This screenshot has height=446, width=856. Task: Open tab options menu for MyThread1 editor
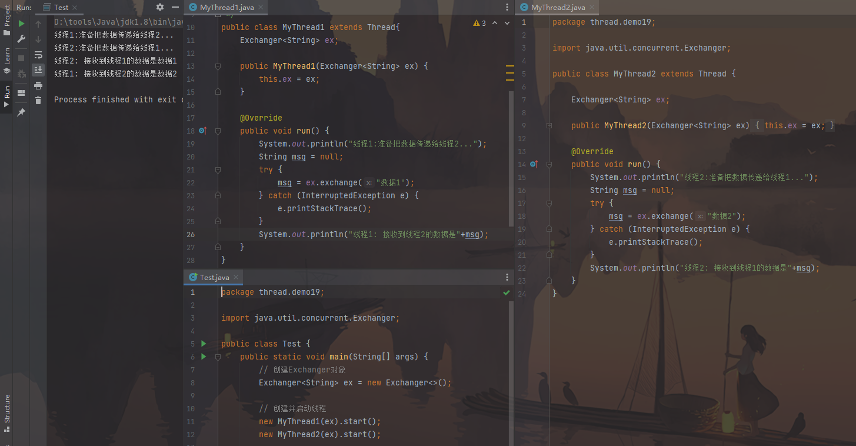tap(507, 7)
